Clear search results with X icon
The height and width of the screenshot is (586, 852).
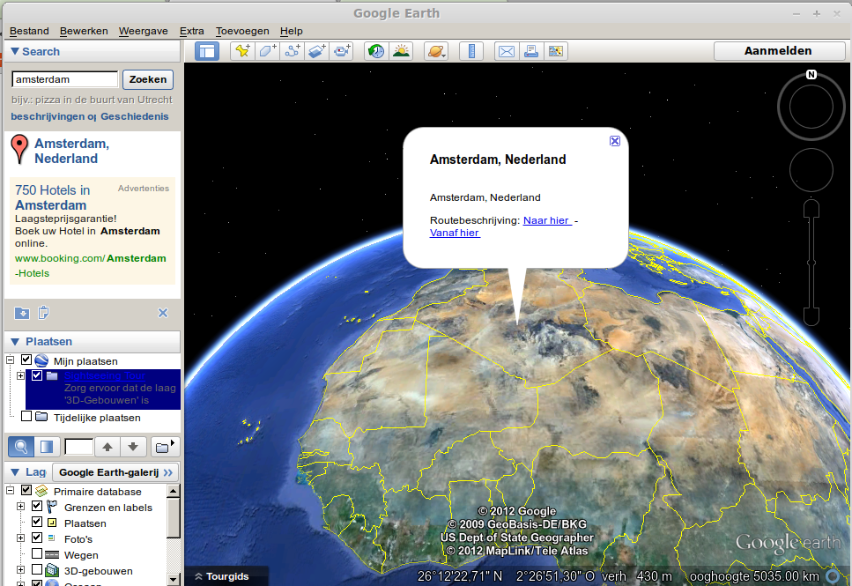pyautogui.click(x=163, y=313)
